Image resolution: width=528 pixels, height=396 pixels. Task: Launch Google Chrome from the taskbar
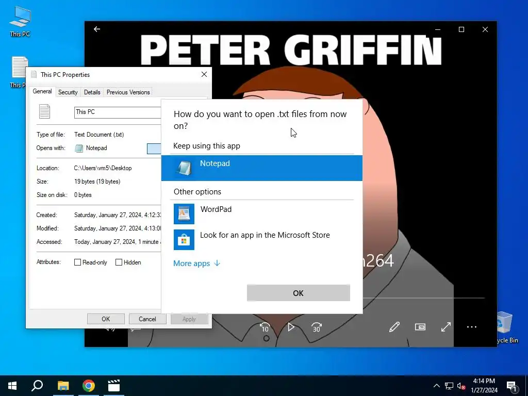click(x=89, y=386)
